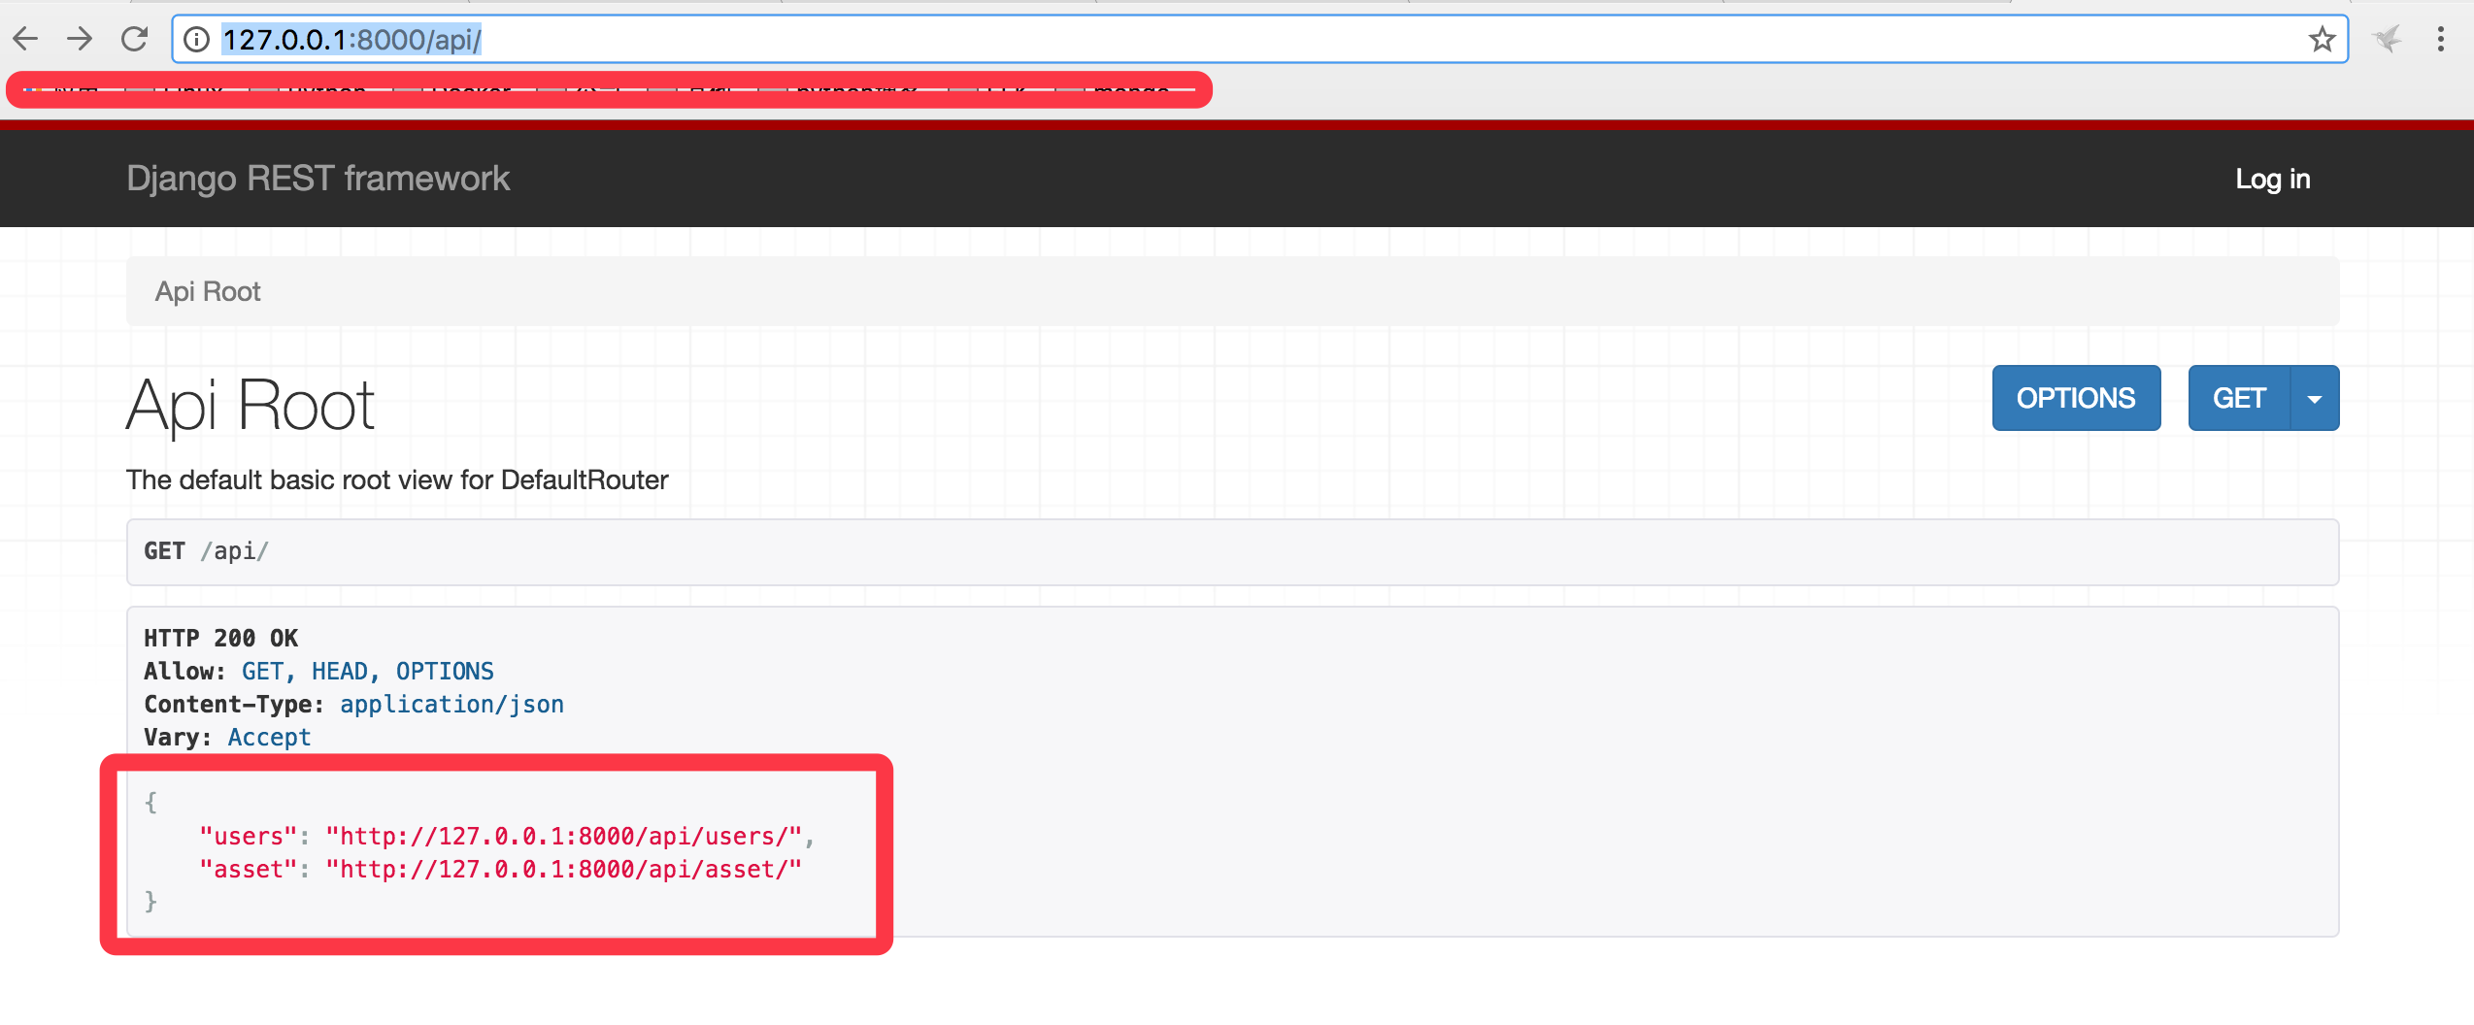Go back using the browser back arrow
Viewport: 2474px width, 1025px height.
[x=25, y=39]
